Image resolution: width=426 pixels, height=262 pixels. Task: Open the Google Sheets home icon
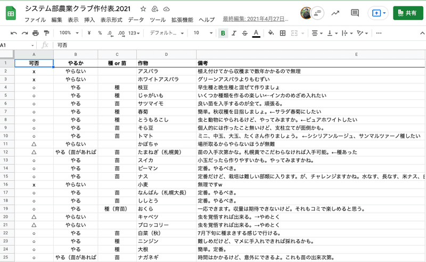click(x=11, y=13)
